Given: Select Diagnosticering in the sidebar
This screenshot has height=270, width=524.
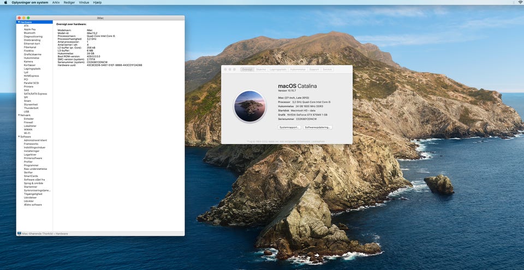Looking at the screenshot, I should point(33,36).
